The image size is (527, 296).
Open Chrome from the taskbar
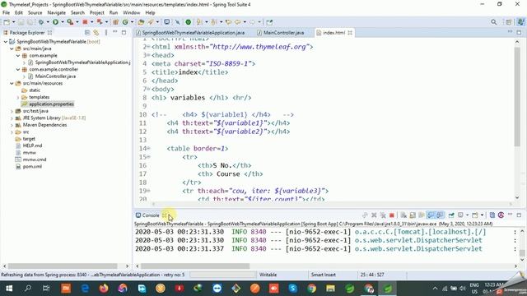tap(311, 289)
